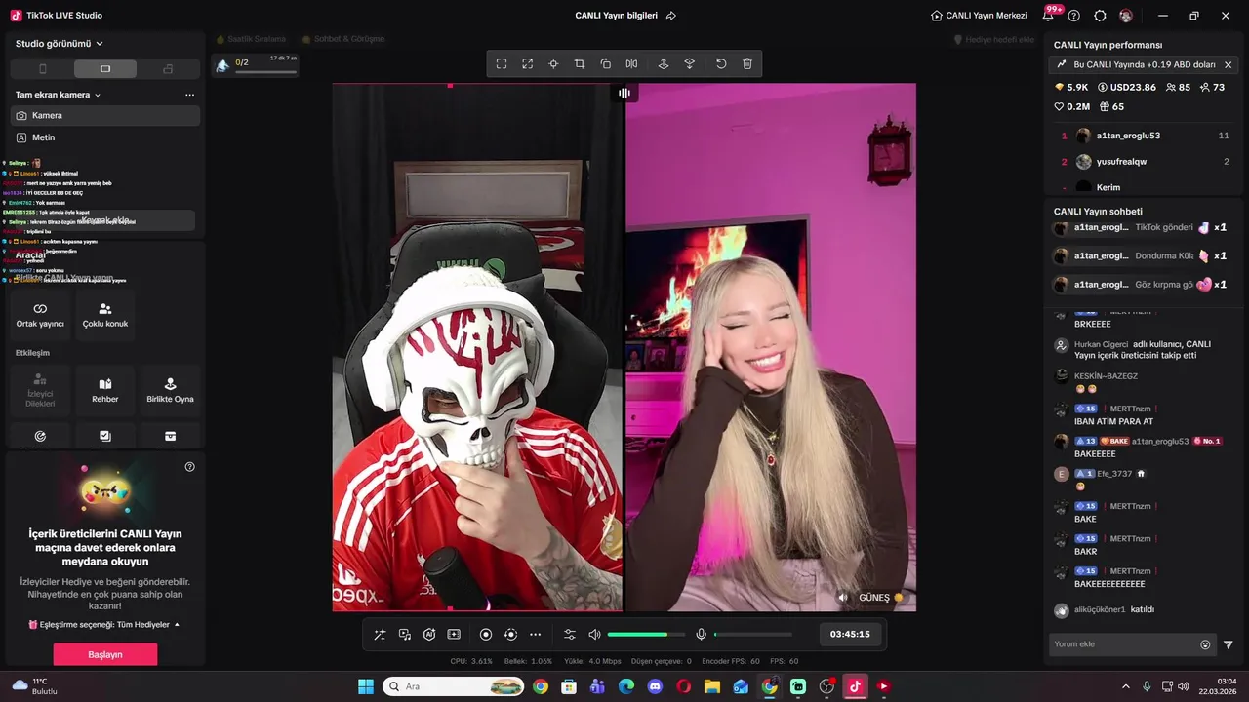
Task: Open the magic wand effects icon
Action: [x=380, y=635]
